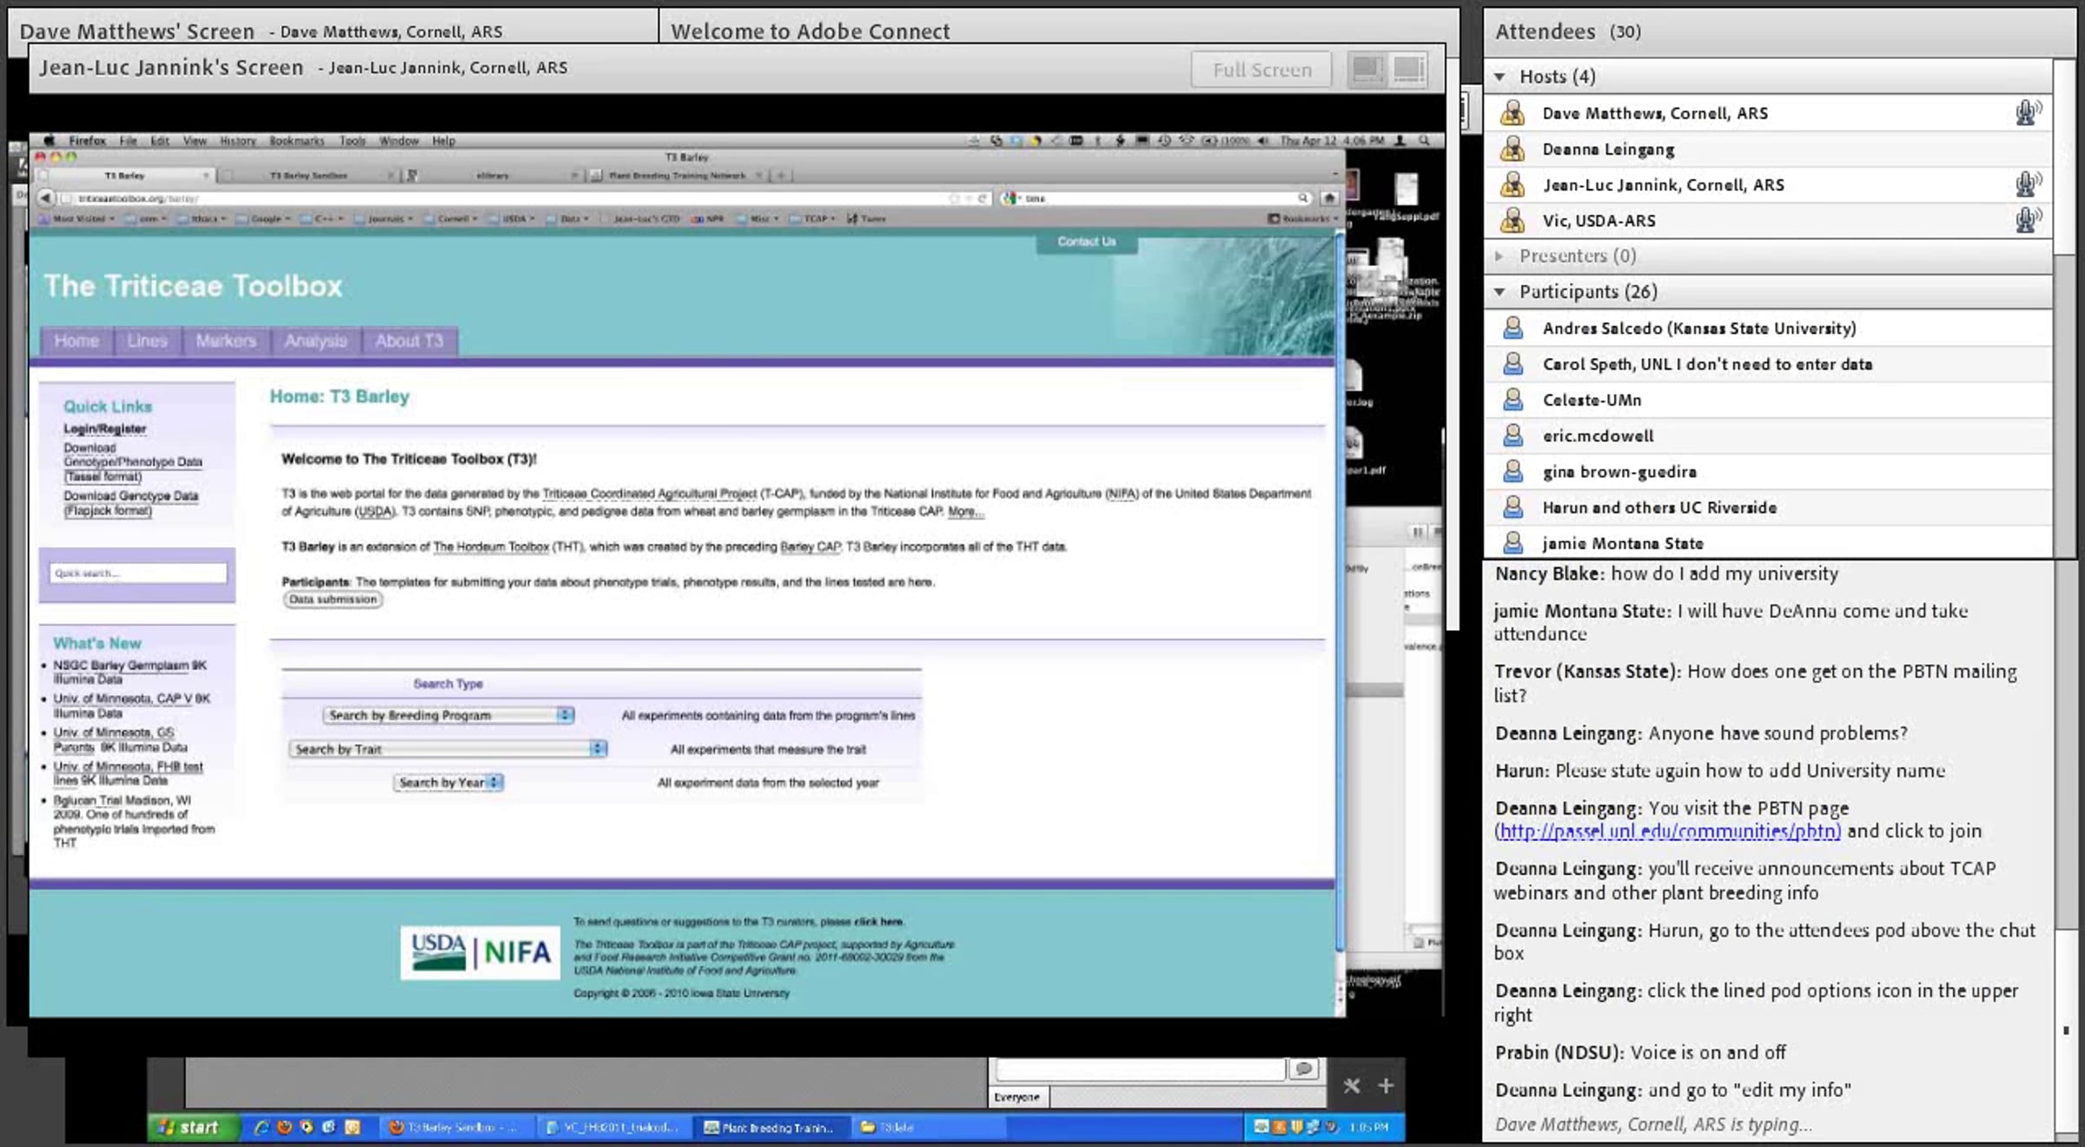Select attendee "gina brown-guedira"

1769,471
